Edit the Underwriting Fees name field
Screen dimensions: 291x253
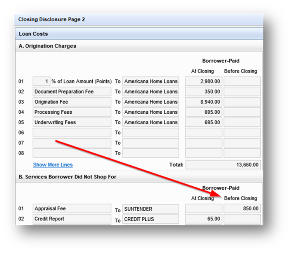point(72,122)
